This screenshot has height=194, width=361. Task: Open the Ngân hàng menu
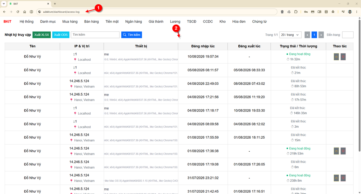coord(134,22)
